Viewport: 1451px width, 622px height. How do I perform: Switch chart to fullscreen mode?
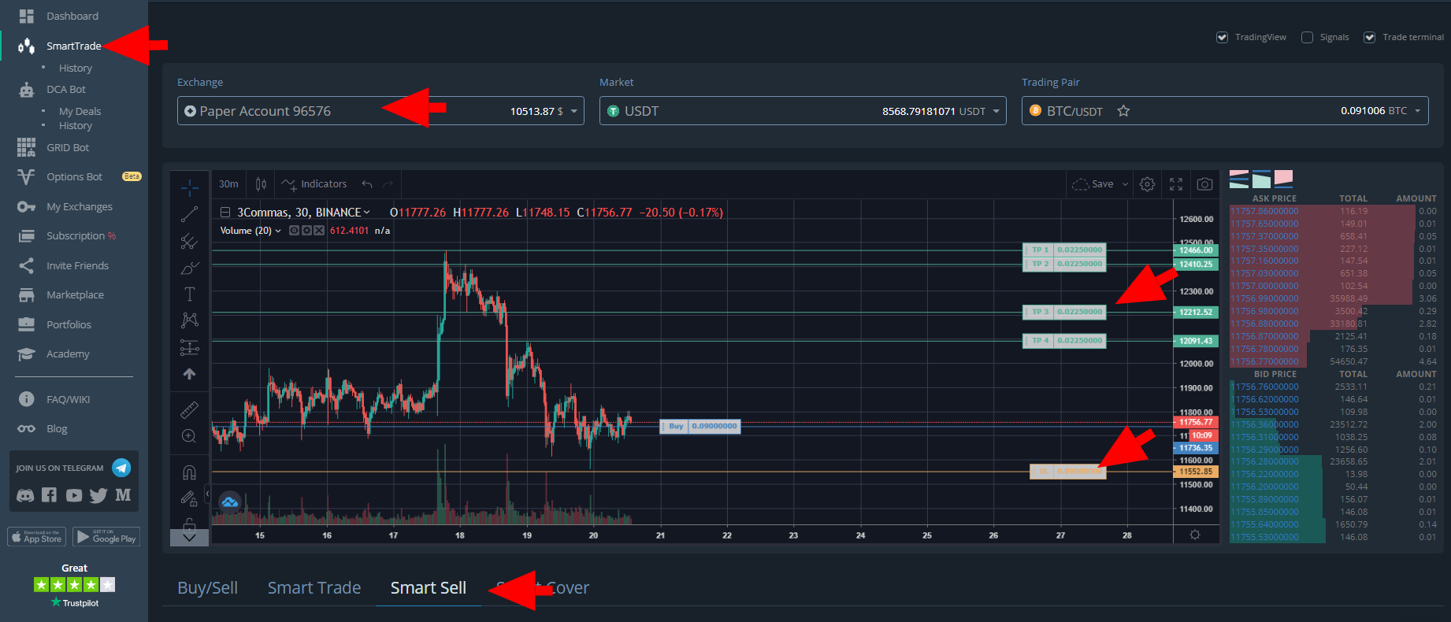[x=1176, y=184]
